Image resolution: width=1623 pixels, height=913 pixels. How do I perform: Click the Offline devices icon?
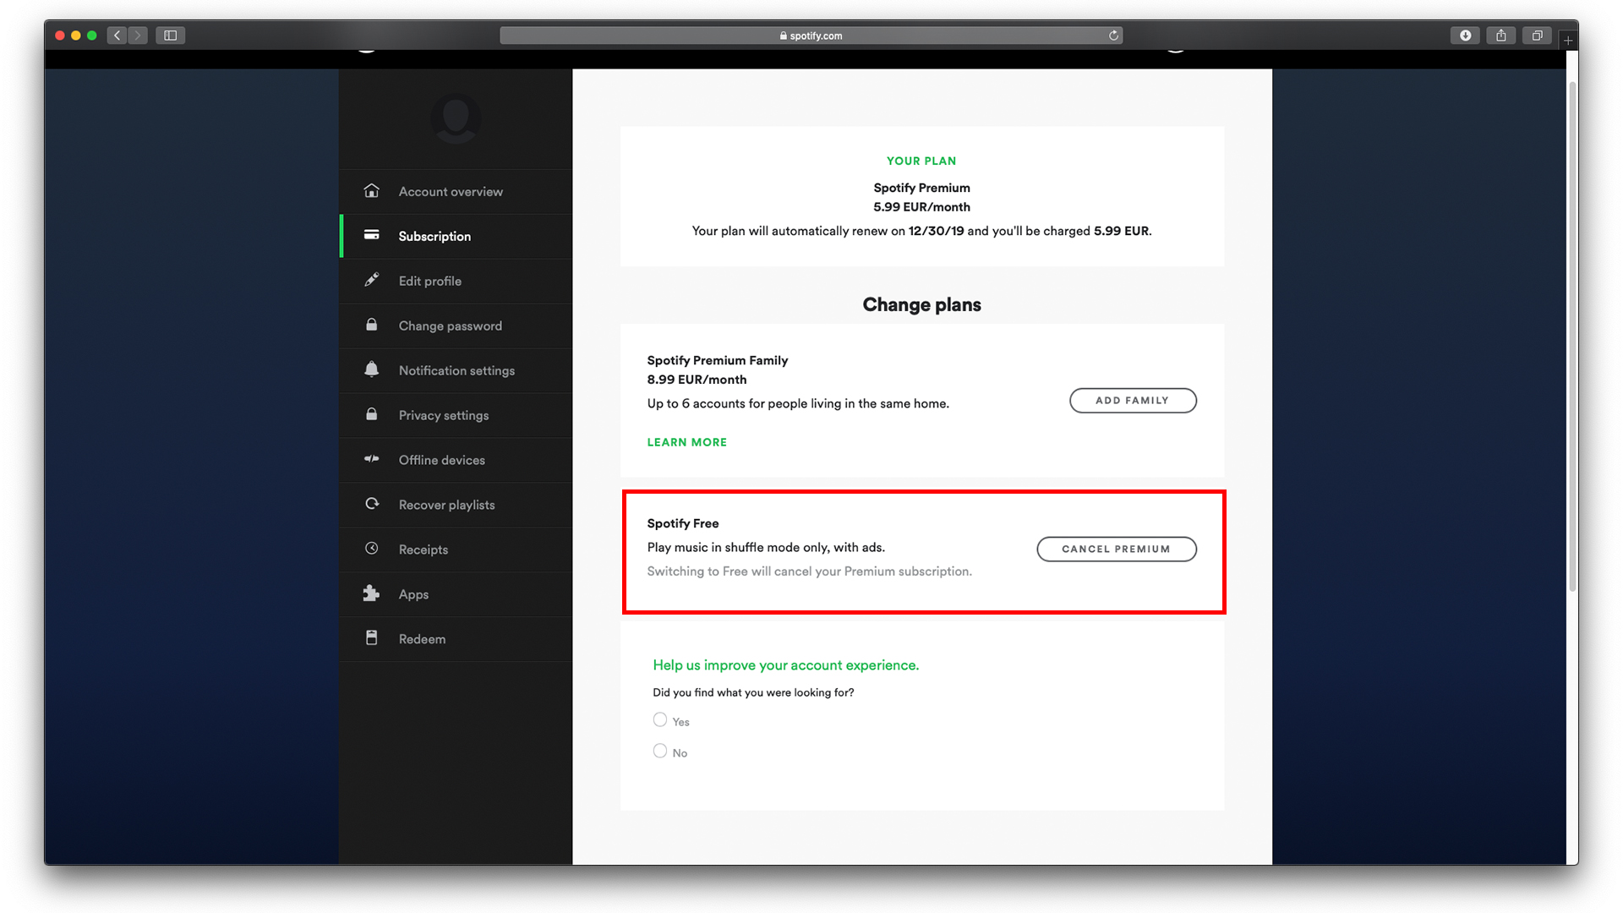(x=371, y=459)
